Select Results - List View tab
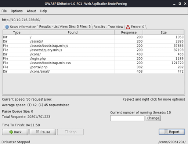 (65, 26)
